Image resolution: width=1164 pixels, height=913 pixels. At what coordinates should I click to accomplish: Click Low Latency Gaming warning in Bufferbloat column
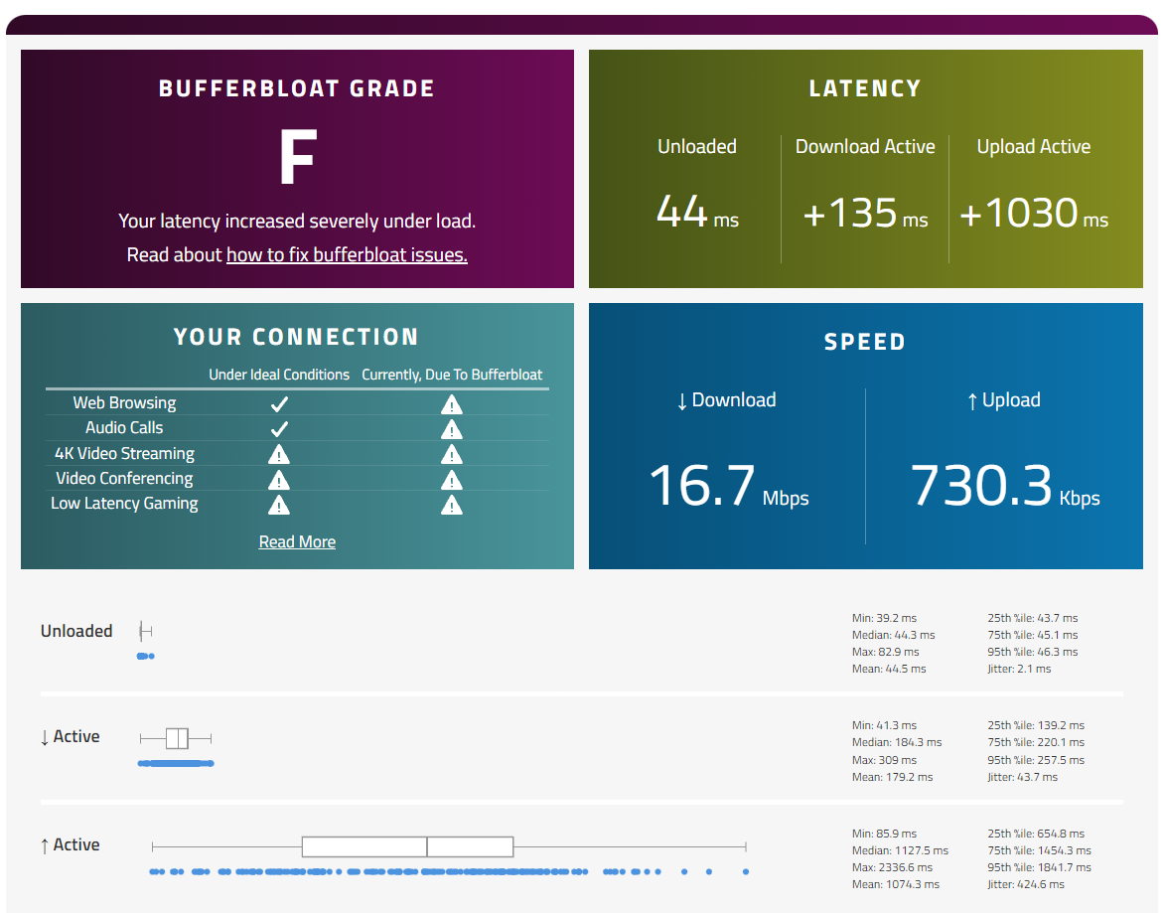pyautogui.click(x=452, y=504)
